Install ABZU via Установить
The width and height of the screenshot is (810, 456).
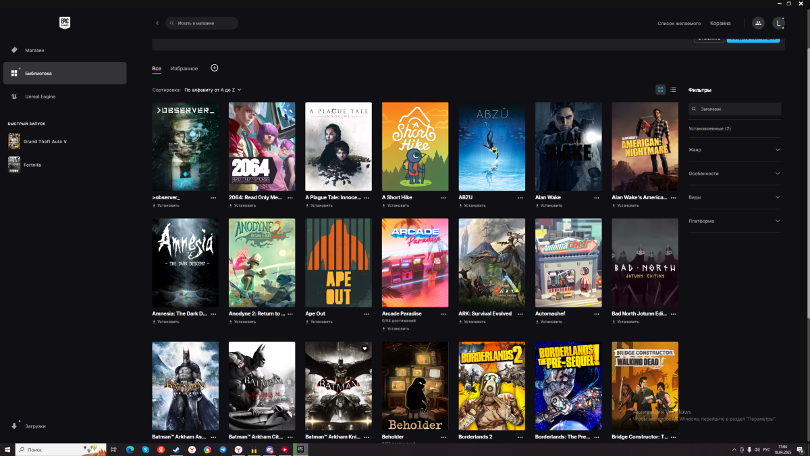(472, 205)
